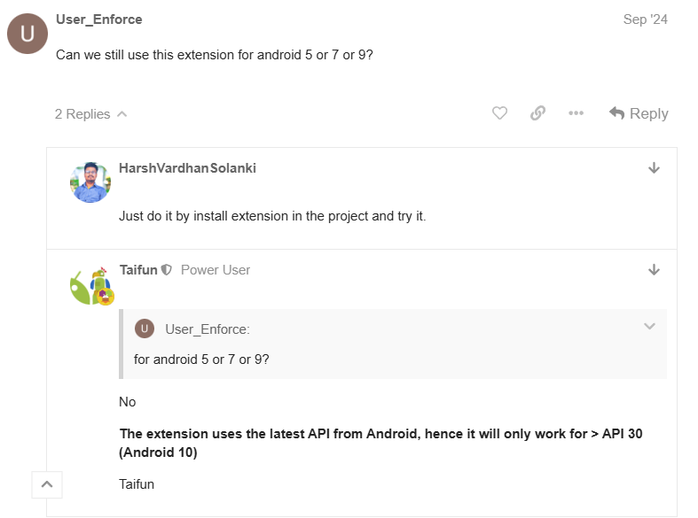Like User_Enforce's post with heart icon

[x=499, y=113]
